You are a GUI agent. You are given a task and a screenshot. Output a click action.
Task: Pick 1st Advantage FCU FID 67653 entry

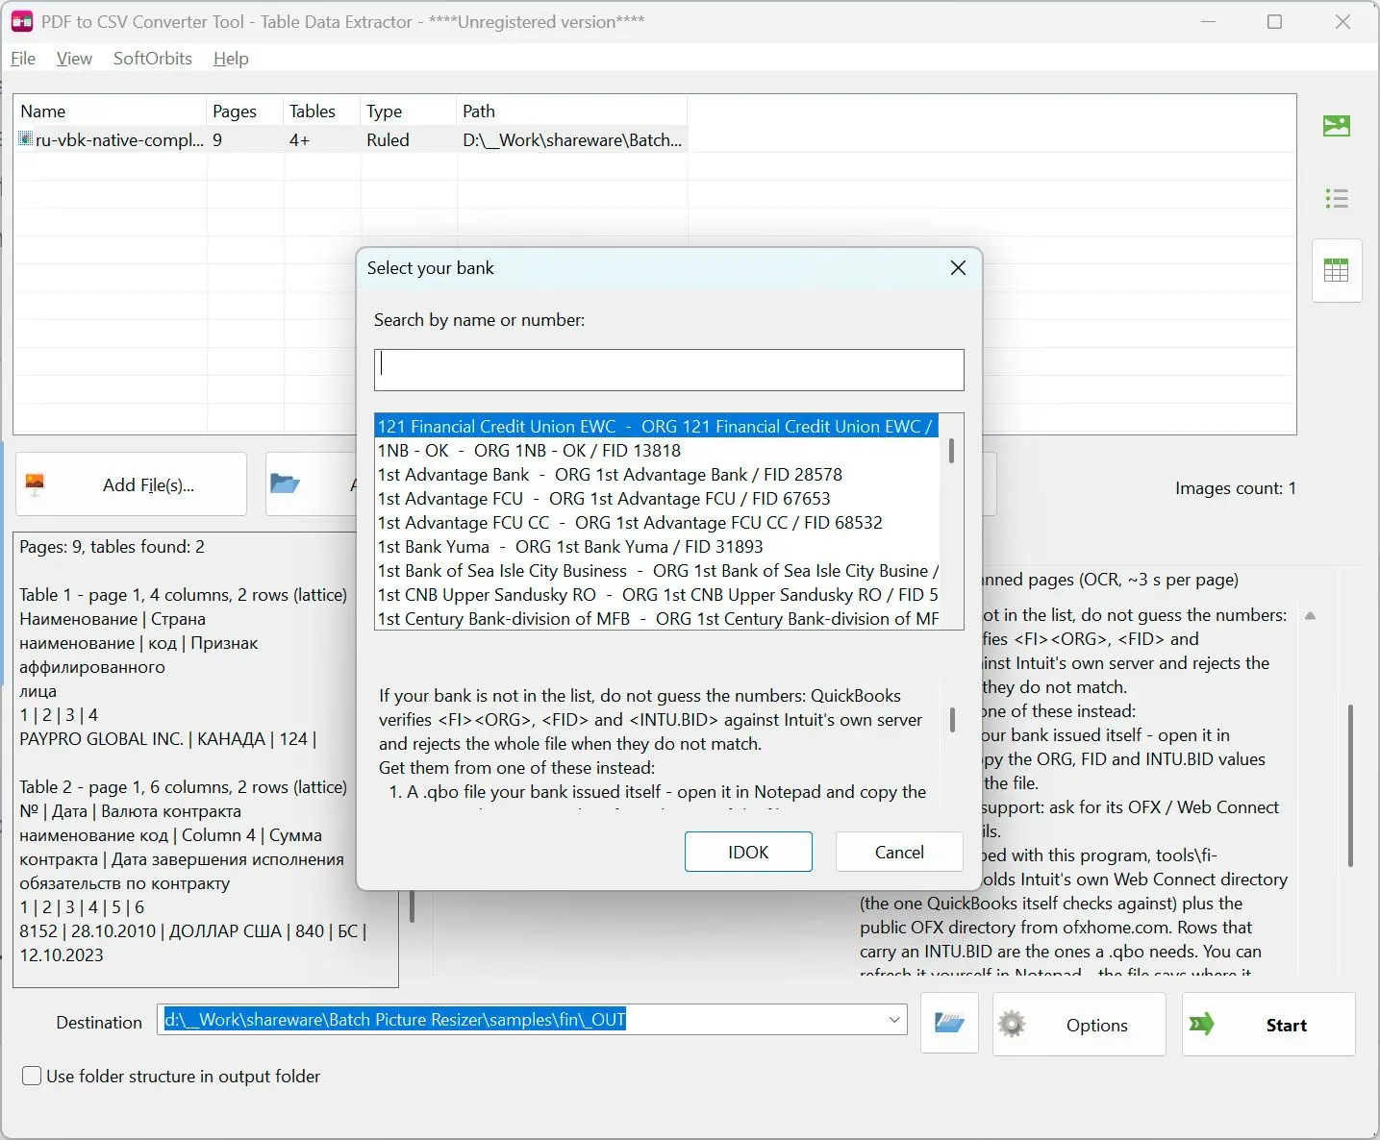click(x=656, y=499)
